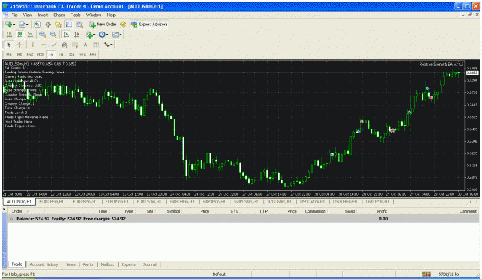Set chart timeframe to H4

tap(61, 55)
